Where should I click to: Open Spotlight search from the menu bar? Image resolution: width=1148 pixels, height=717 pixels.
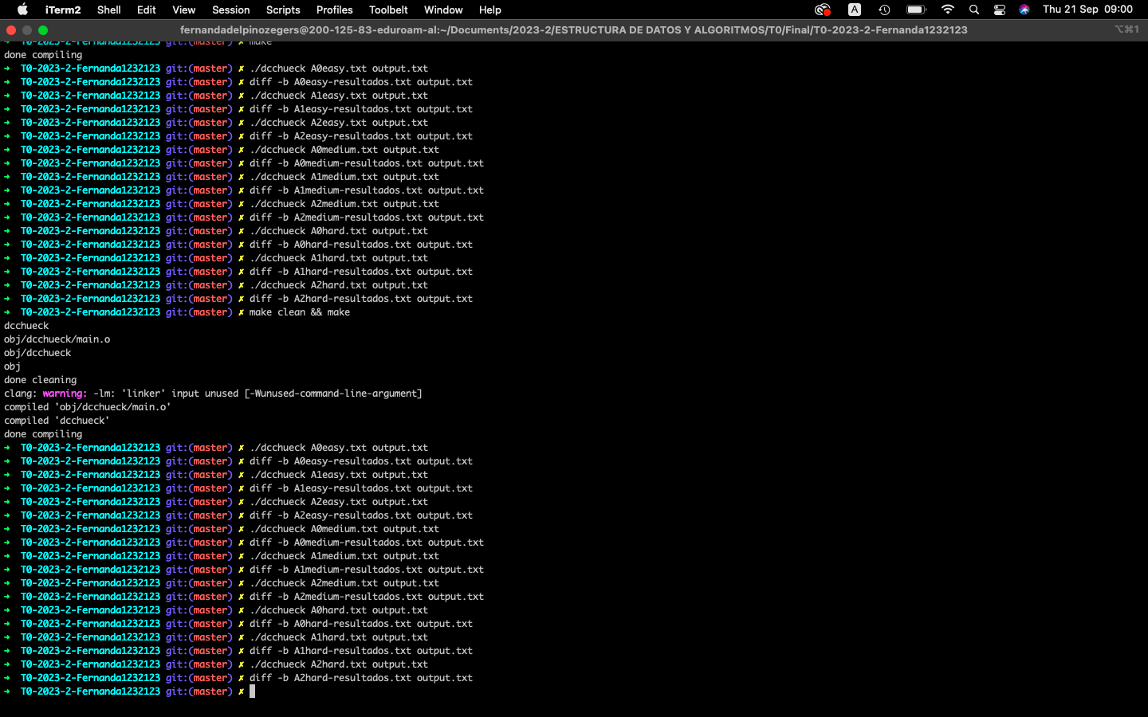[x=973, y=10]
